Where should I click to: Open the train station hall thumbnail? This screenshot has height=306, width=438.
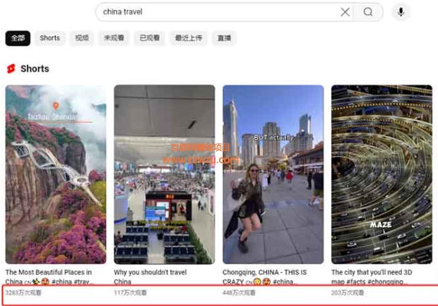165,174
